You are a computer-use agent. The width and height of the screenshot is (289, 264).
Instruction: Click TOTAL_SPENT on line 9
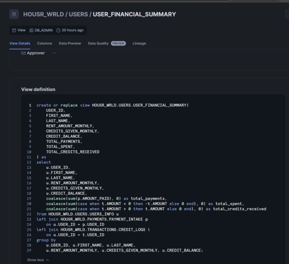(x=60, y=147)
